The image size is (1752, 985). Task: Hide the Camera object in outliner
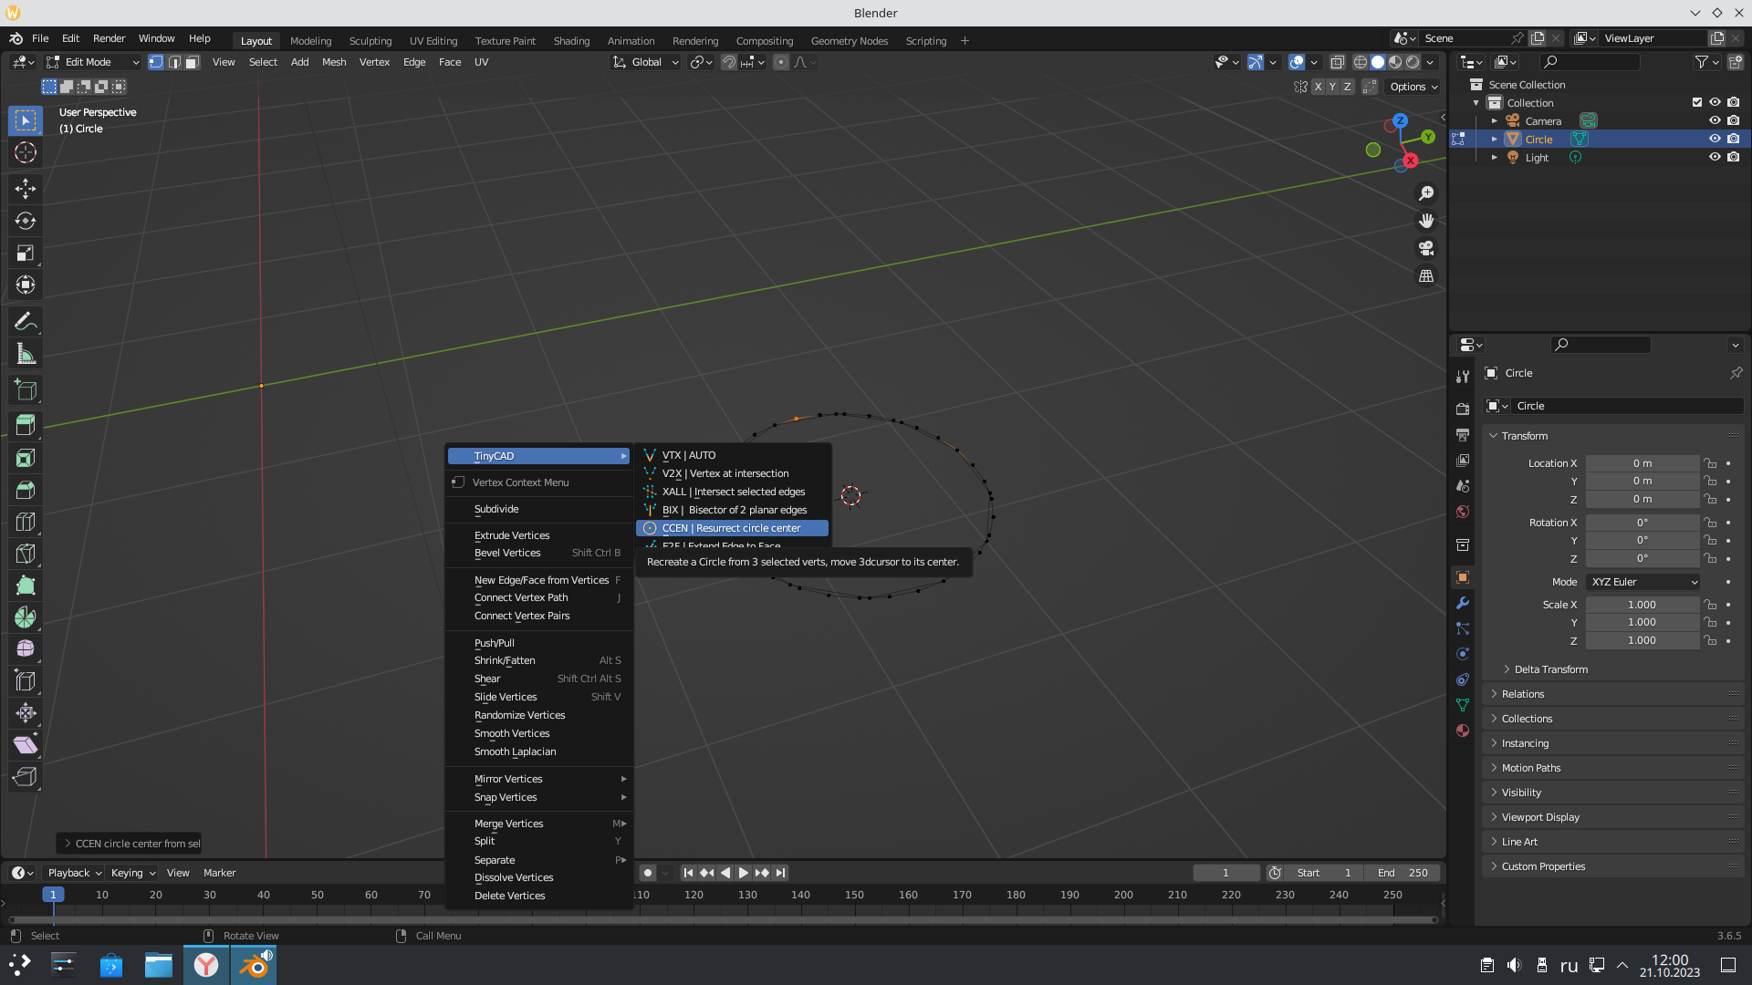(x=1715, y=120)
